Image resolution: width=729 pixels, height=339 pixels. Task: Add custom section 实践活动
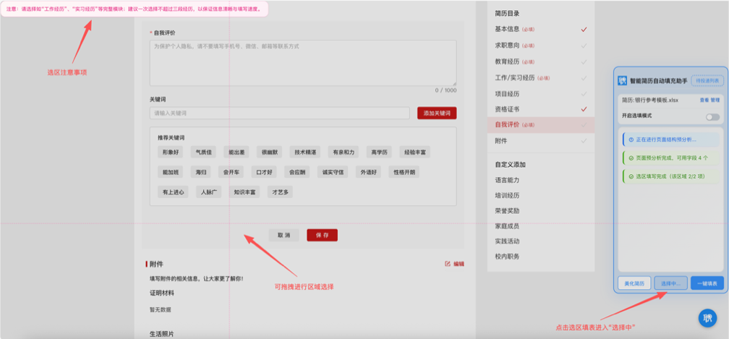(x=507, y=241)
